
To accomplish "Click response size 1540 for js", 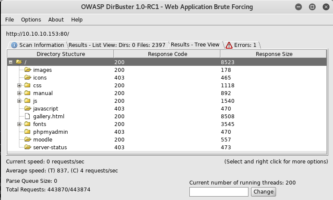I will tap(228, 101).
